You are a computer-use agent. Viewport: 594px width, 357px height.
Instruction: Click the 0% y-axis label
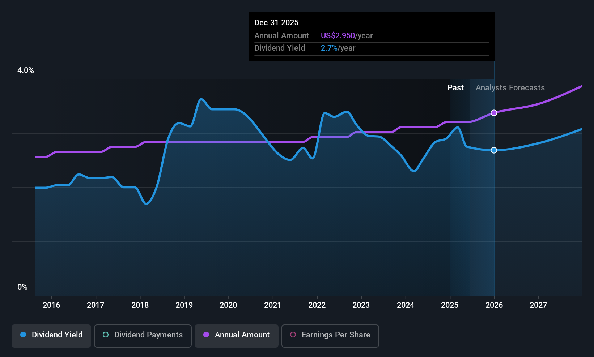tap(22, 287)
